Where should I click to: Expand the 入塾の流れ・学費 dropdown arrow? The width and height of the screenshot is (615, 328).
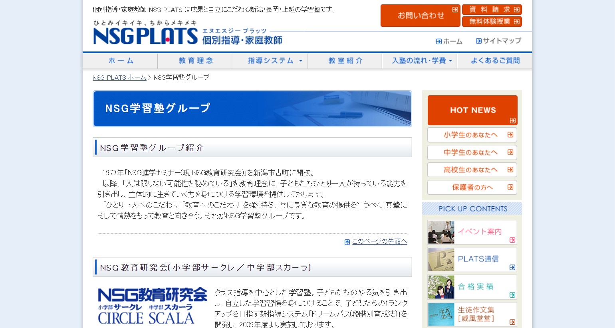pyautogui.click(x=450, y=61)
